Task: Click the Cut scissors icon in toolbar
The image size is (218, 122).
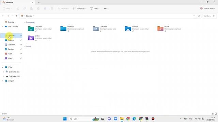Action: pyautogui.click(x=18, y=8)
